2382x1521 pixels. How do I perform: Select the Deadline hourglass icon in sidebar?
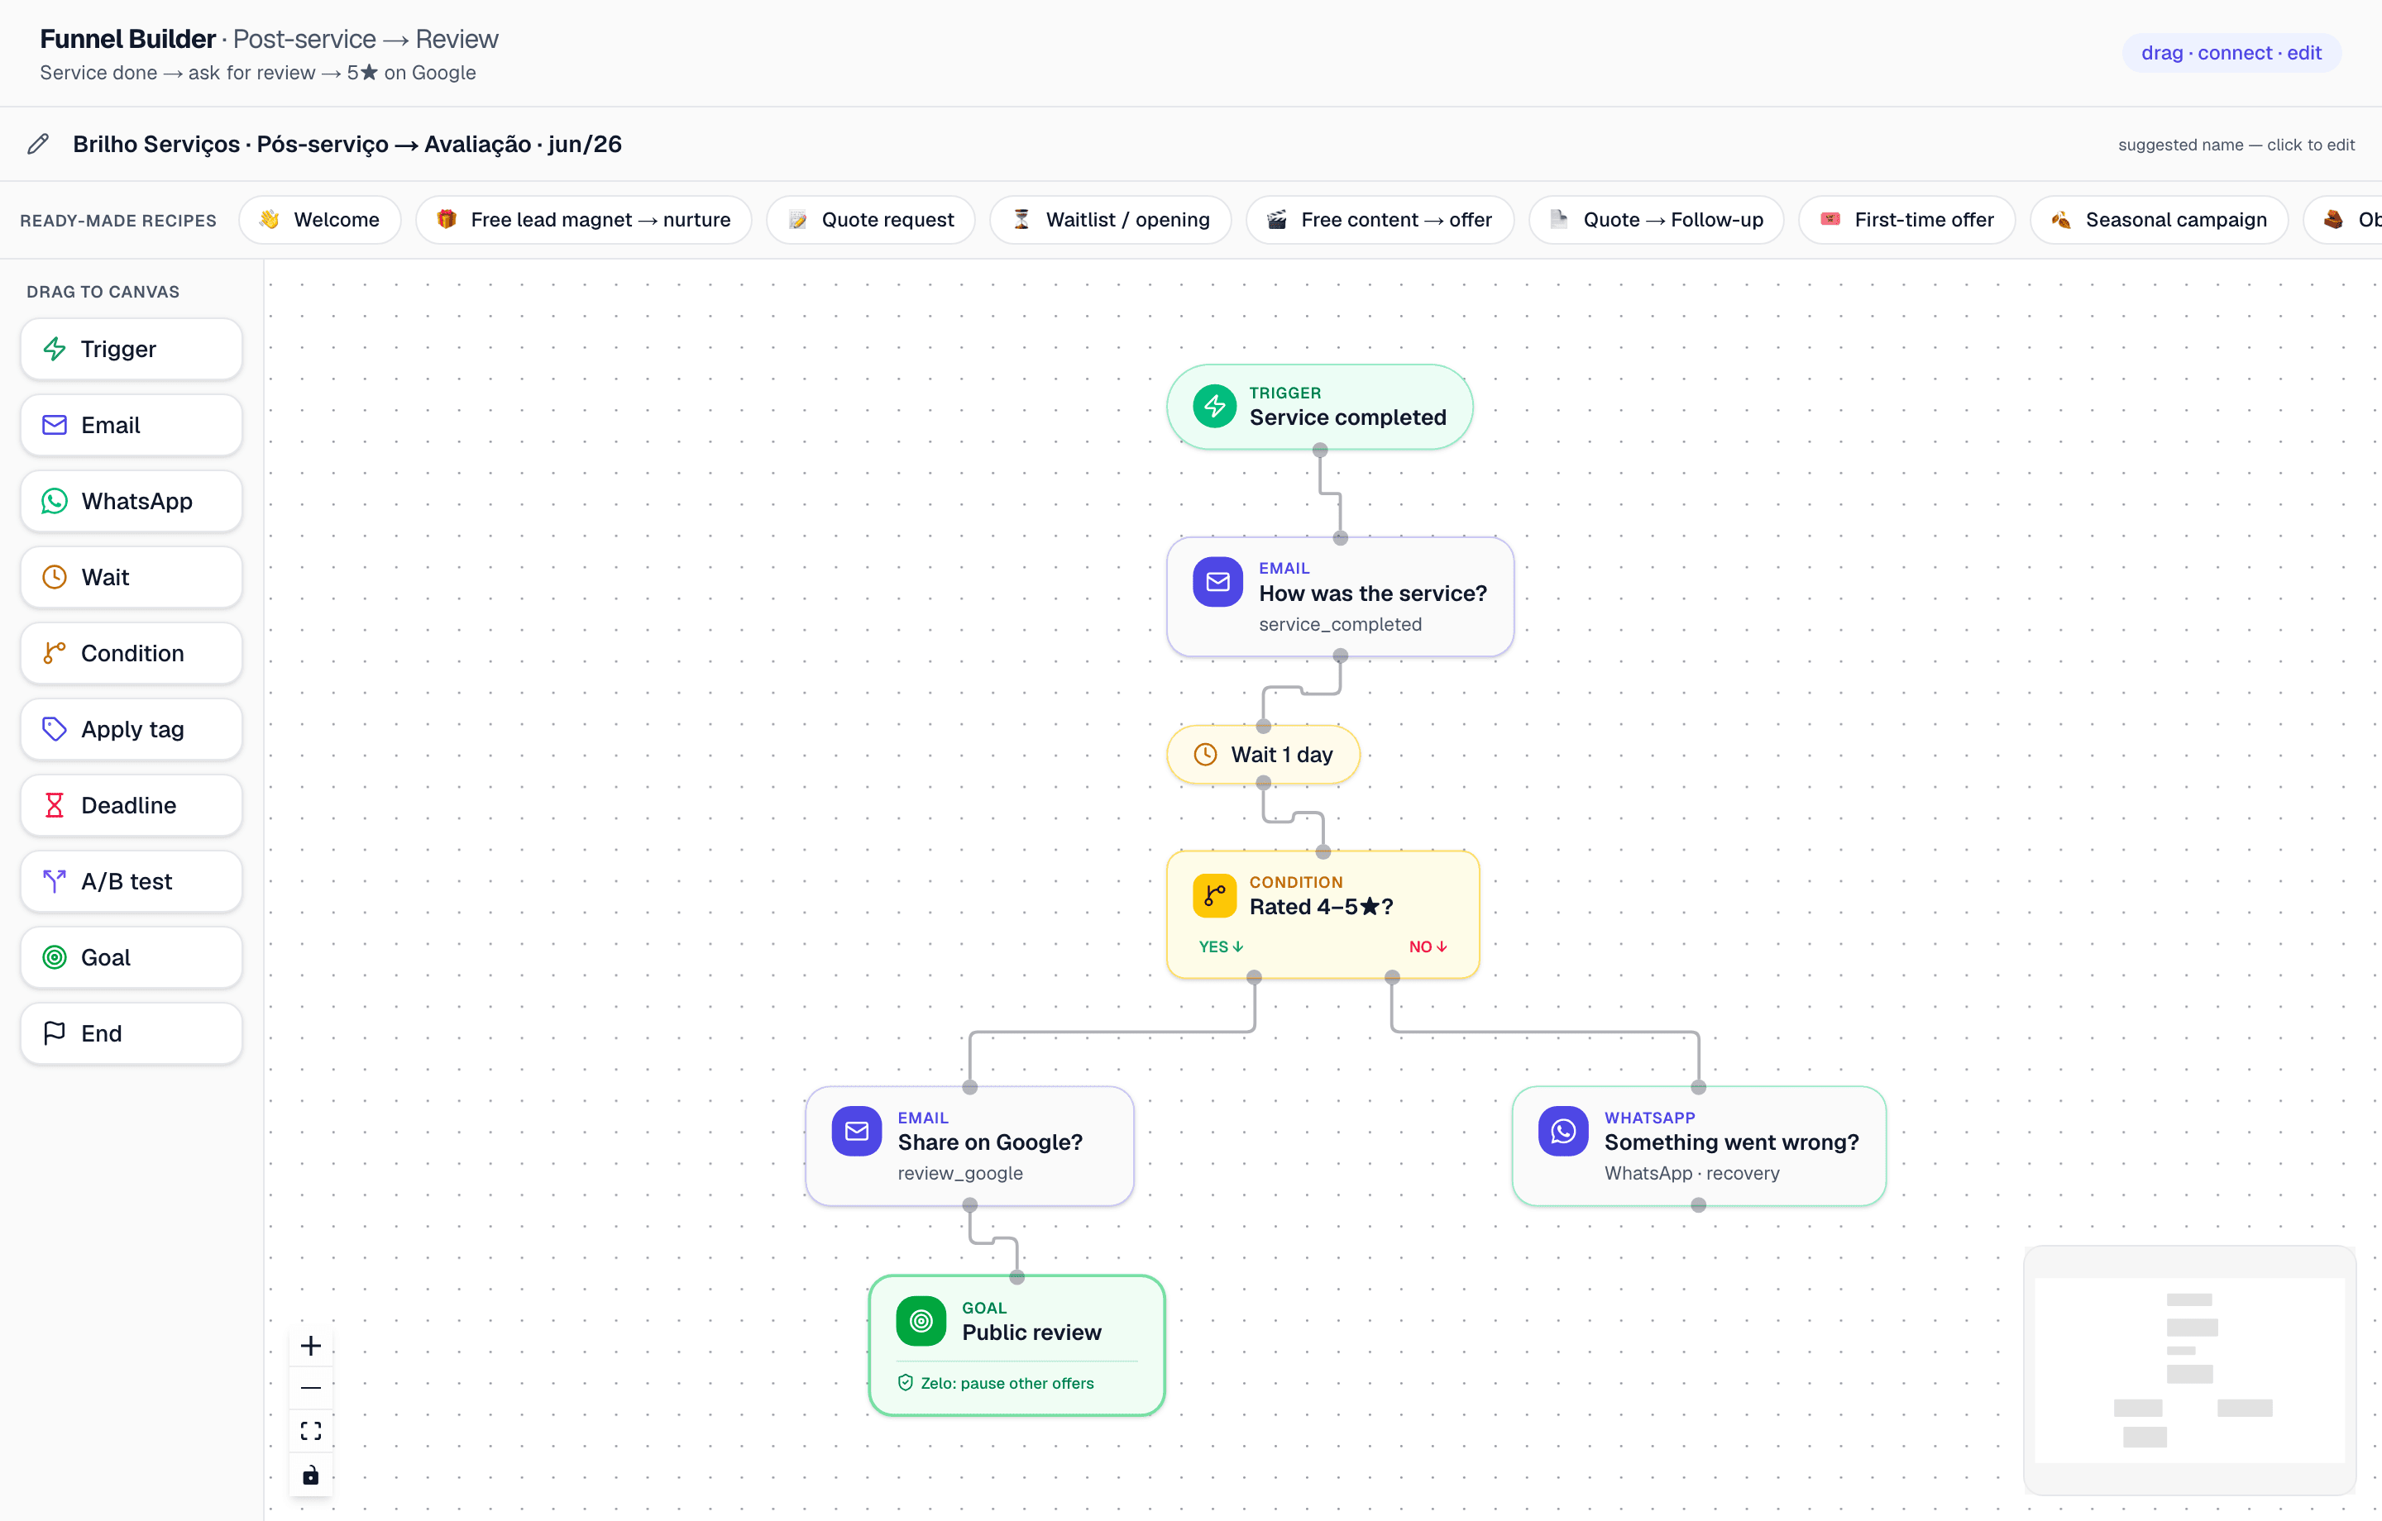point(55,806)
